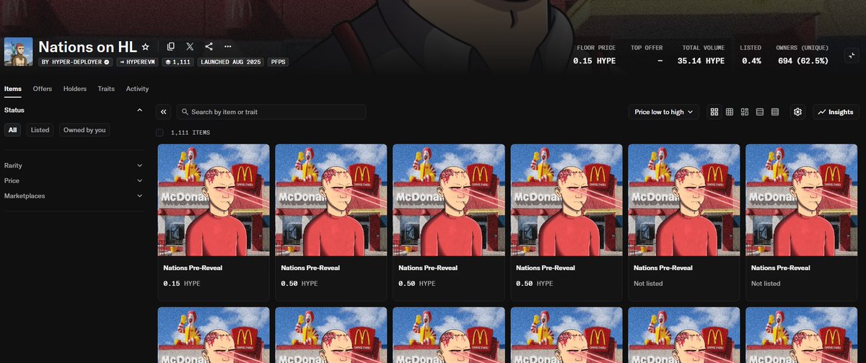Viewport: 866px width, 363px height.
Task: Click the 1,111 items count badge
Action: [178, 62]
